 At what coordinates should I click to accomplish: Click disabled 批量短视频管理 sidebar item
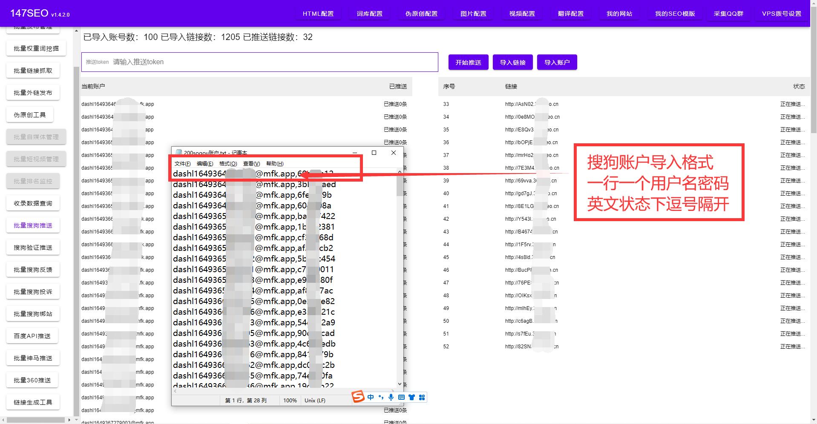pos(36,159)
